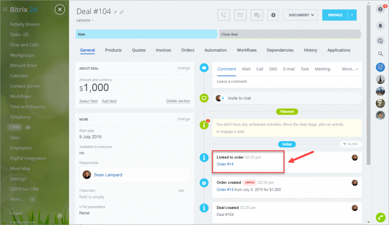Open Sean Lampard's profile link
This screenshot has width=389, height=225.
108,175
